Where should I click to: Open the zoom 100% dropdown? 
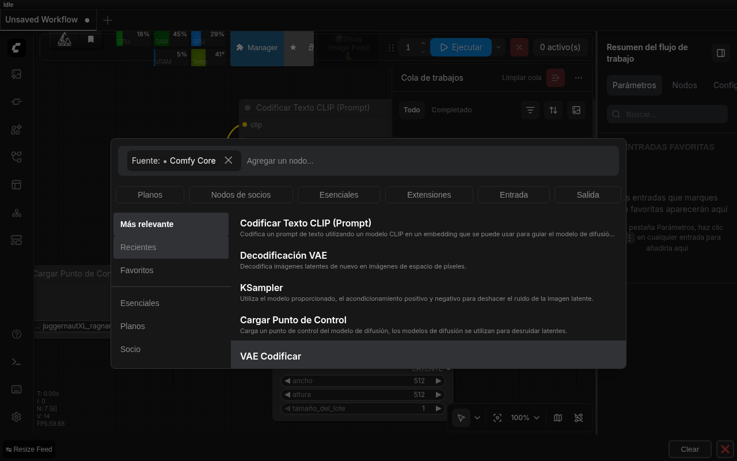click(x=525, y=418)
